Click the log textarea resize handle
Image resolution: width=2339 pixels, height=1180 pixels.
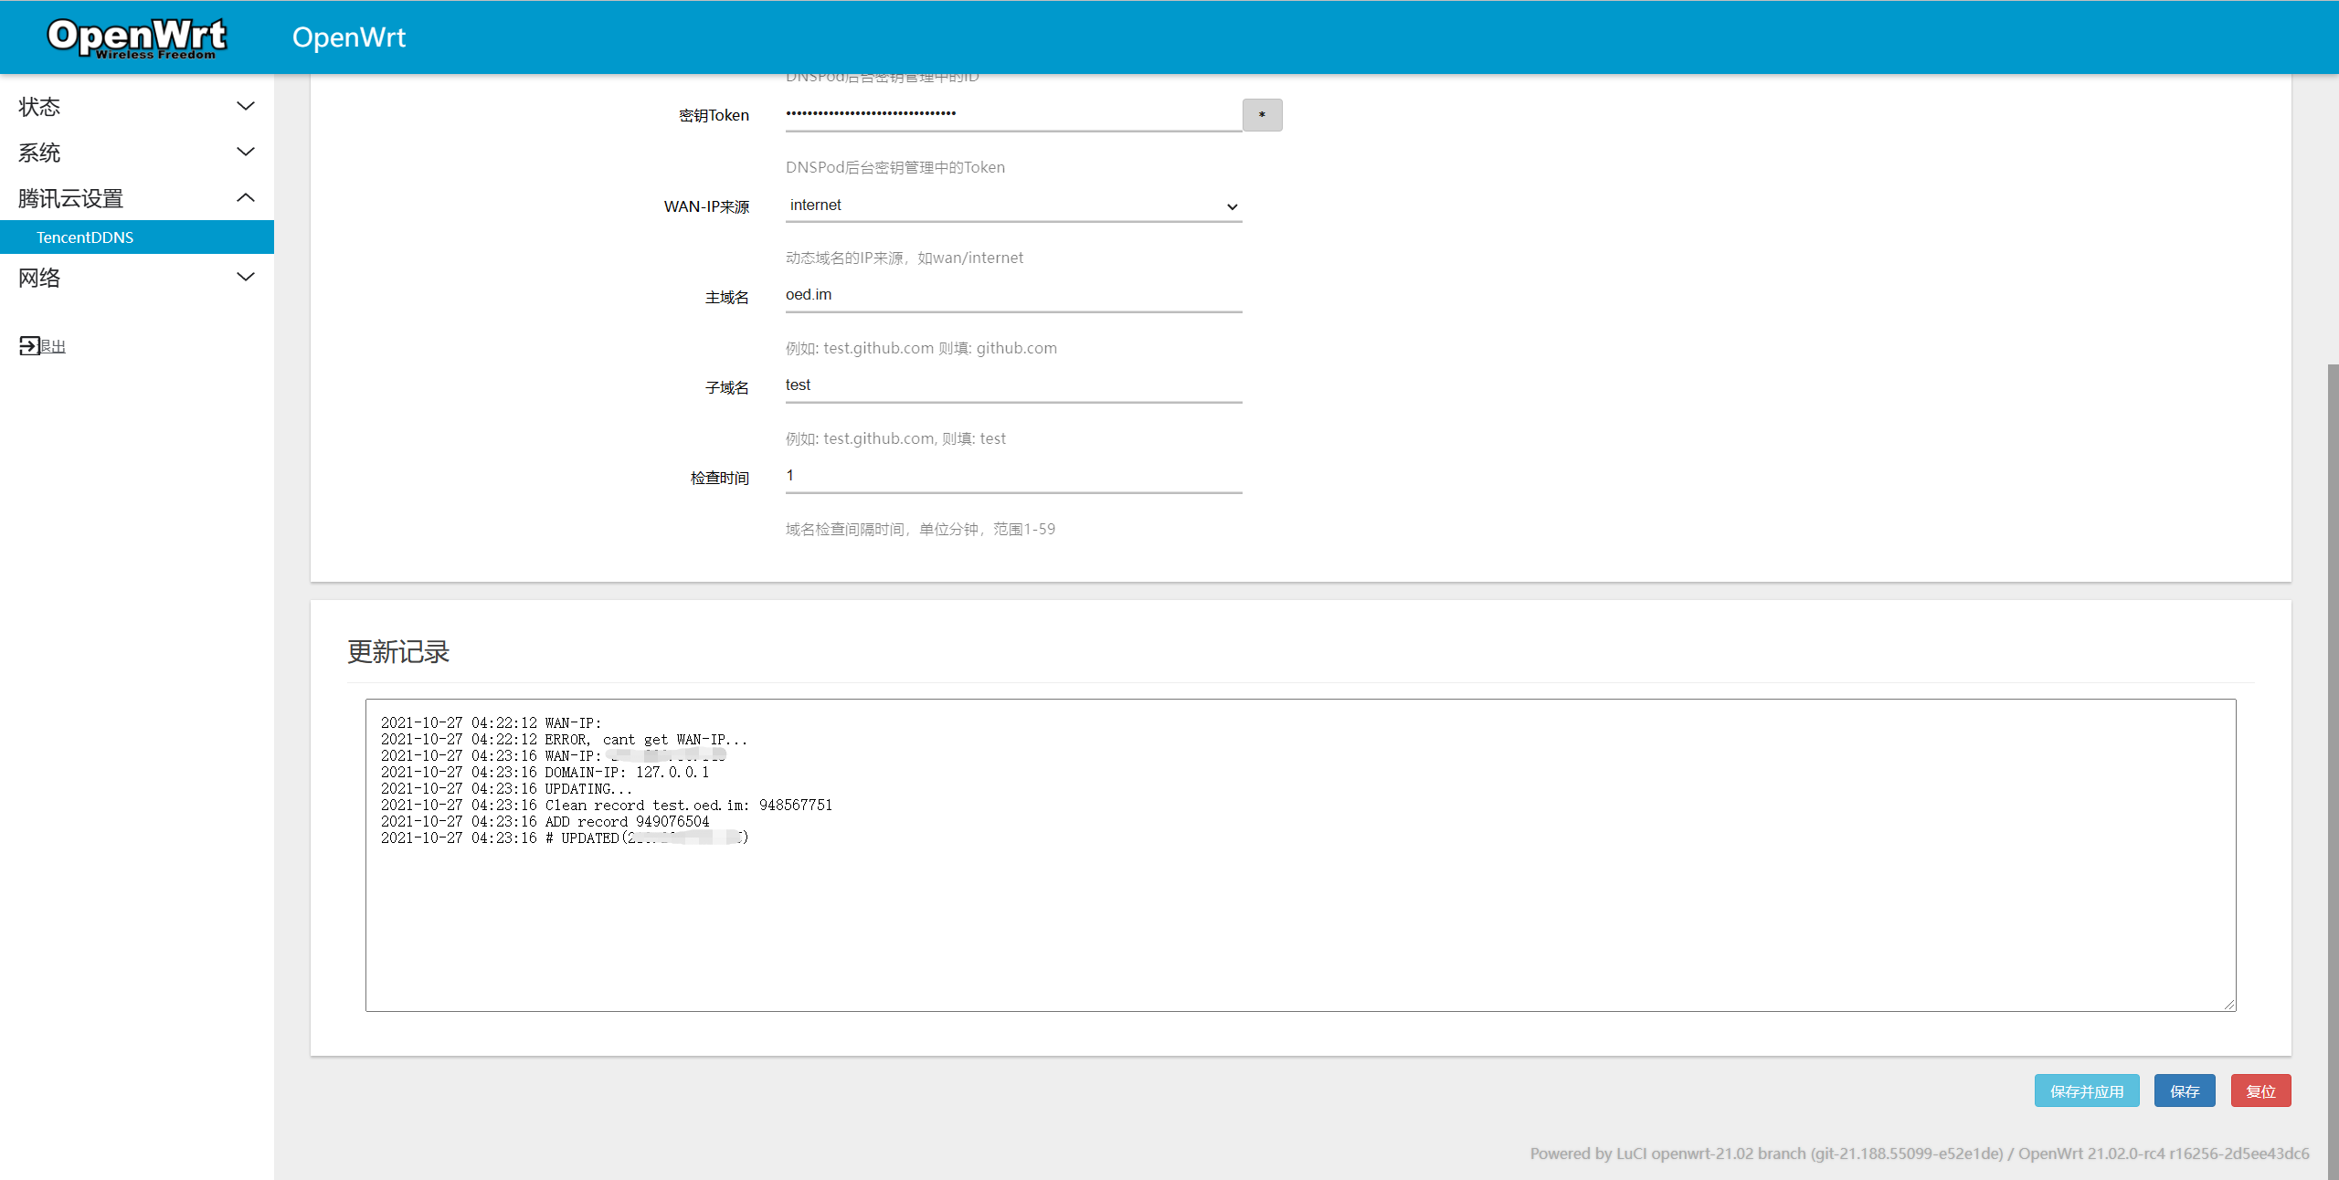coord(2229,1005)
